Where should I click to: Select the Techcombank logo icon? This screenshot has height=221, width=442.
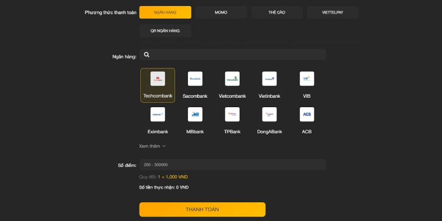click(x=157, y=78)
